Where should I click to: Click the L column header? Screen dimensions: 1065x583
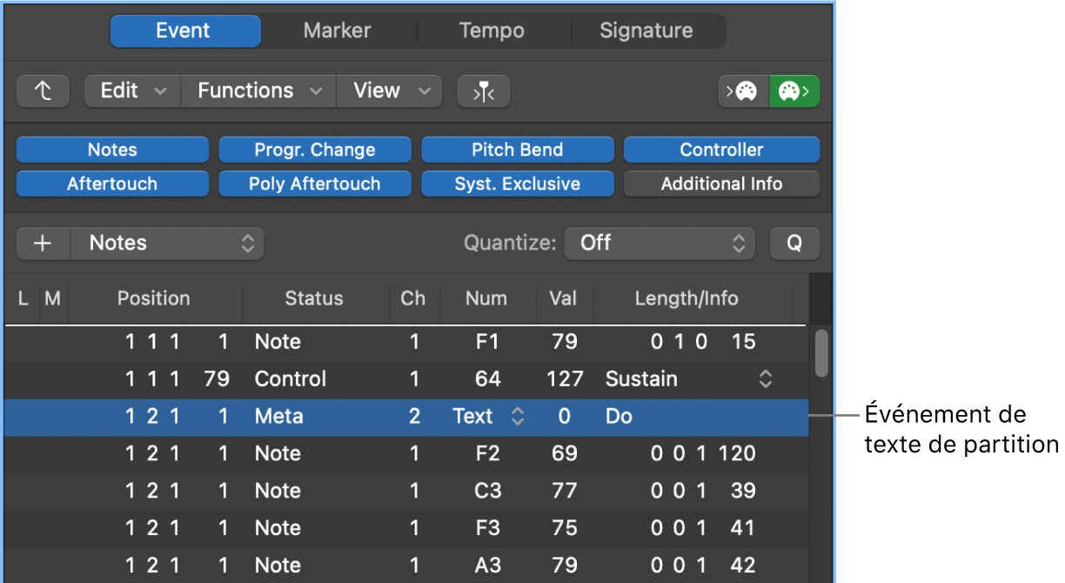click(x=23, y=298)
